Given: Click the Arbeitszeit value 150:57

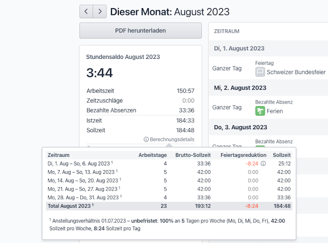Looking at the screenshot, I should pyautogui.click(x=185, y=91).
